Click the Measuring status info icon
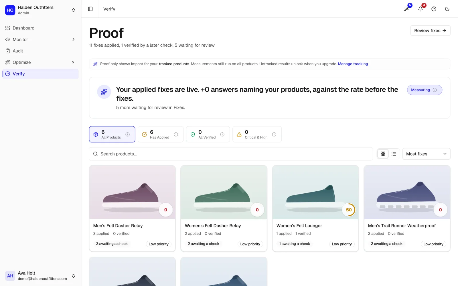 coord(435,90)
